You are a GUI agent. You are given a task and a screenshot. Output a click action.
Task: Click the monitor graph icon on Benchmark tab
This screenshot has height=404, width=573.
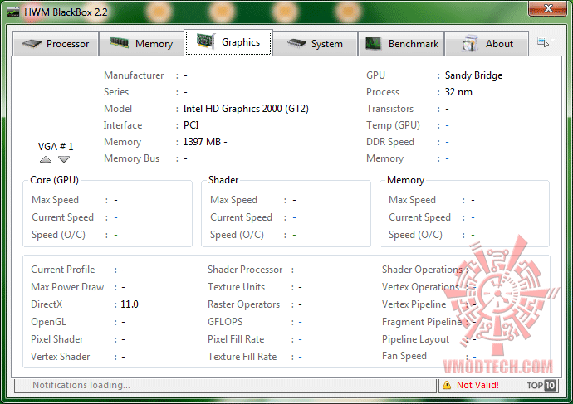(x=374, y=44)
